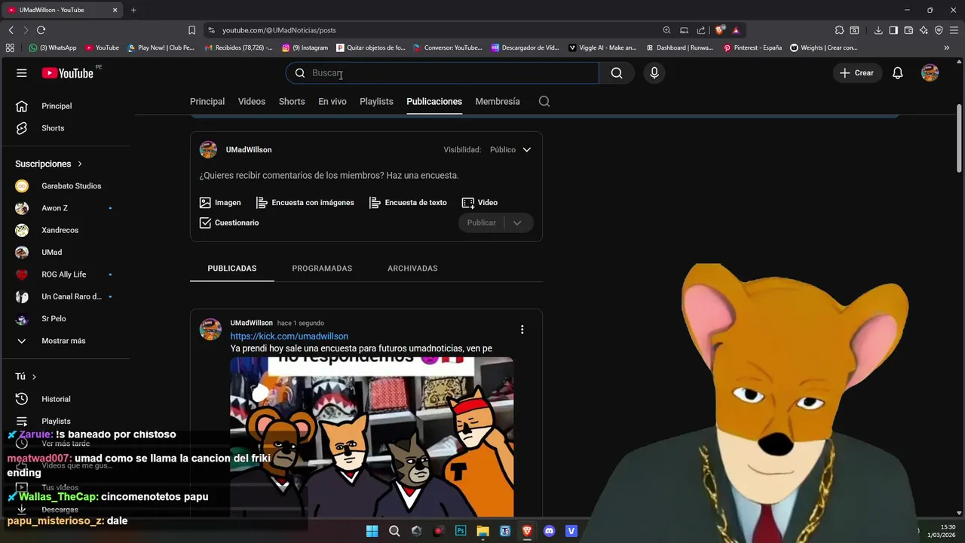Open the Windows Start button
Viewport: 965px width, 543px height.
coord(372,531)
